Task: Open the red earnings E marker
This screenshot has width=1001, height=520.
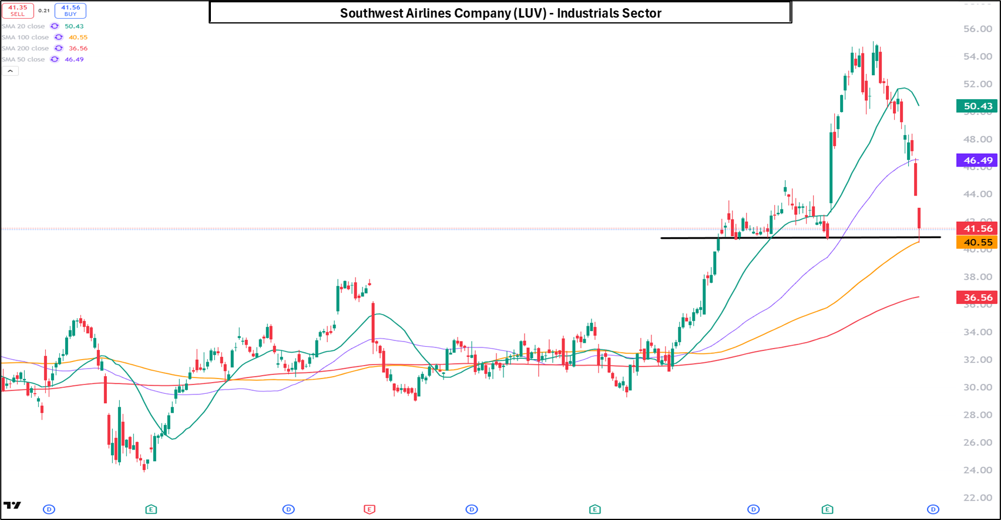Action: click(370, 509)
